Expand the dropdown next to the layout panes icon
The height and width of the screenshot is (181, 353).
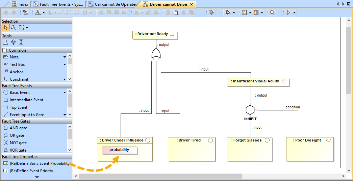(250, 13)
